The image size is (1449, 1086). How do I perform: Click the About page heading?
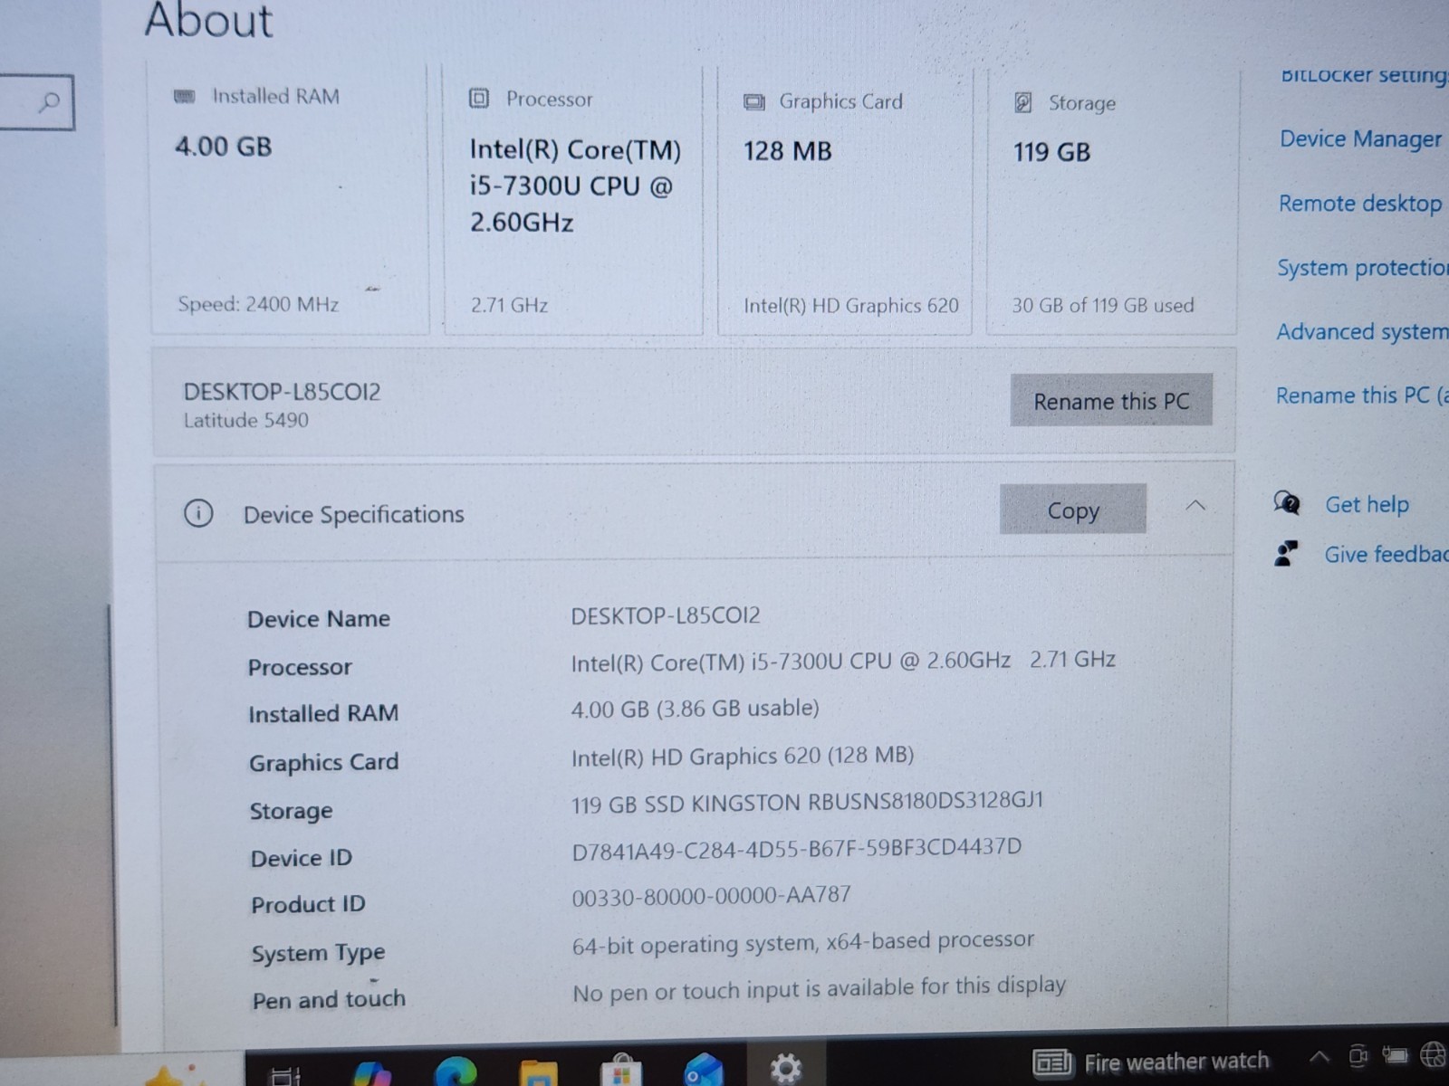pos(208,20)
